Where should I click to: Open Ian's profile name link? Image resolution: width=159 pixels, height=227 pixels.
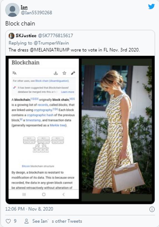pyautogui.click(x=24, y=7)
